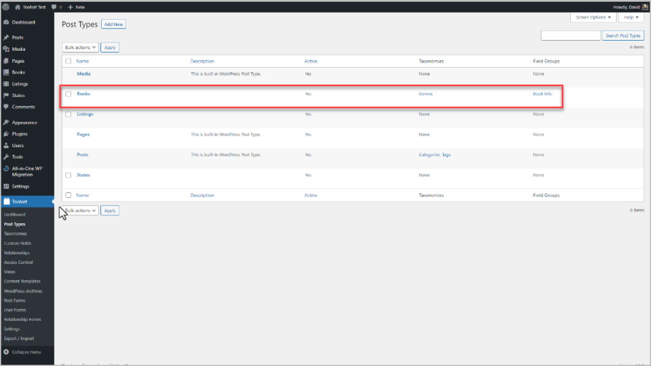Open the top Bulk actions dropdown
The image size is (651, 366).
click(81, 47)
